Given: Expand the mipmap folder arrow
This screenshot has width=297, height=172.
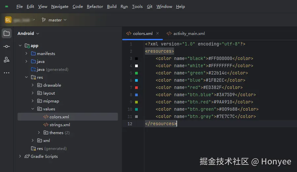Looking at the screenshot, I should click(33, 101).
